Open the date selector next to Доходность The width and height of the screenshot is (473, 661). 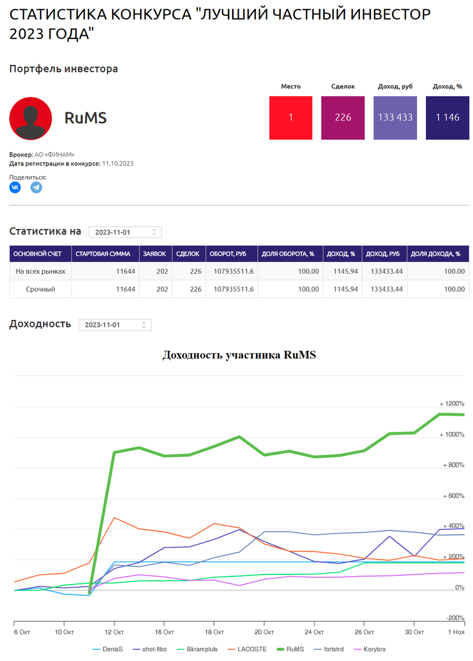[115, 325]
